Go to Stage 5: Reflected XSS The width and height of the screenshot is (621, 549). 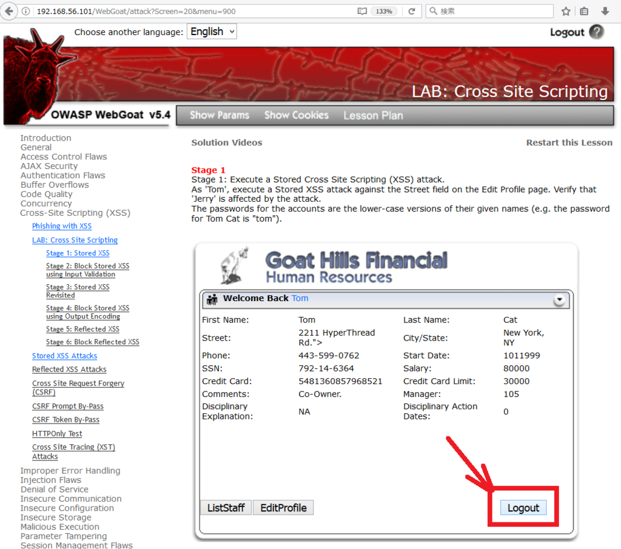82,329
